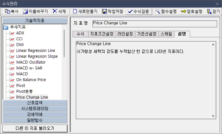Image resolution: width=222 pixels, height=134 pixels.
Task: Click the chart icon beside Pivot분봉
Action: click(x=12, y=91)
